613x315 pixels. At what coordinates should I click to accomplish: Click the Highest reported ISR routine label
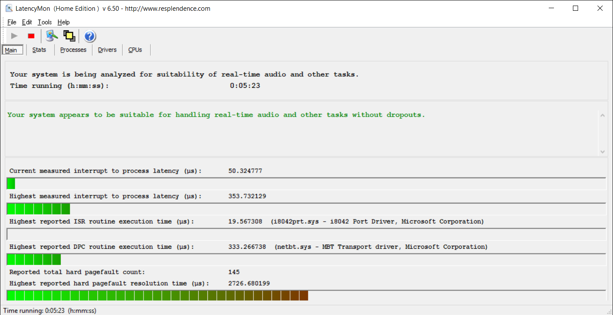102,222
